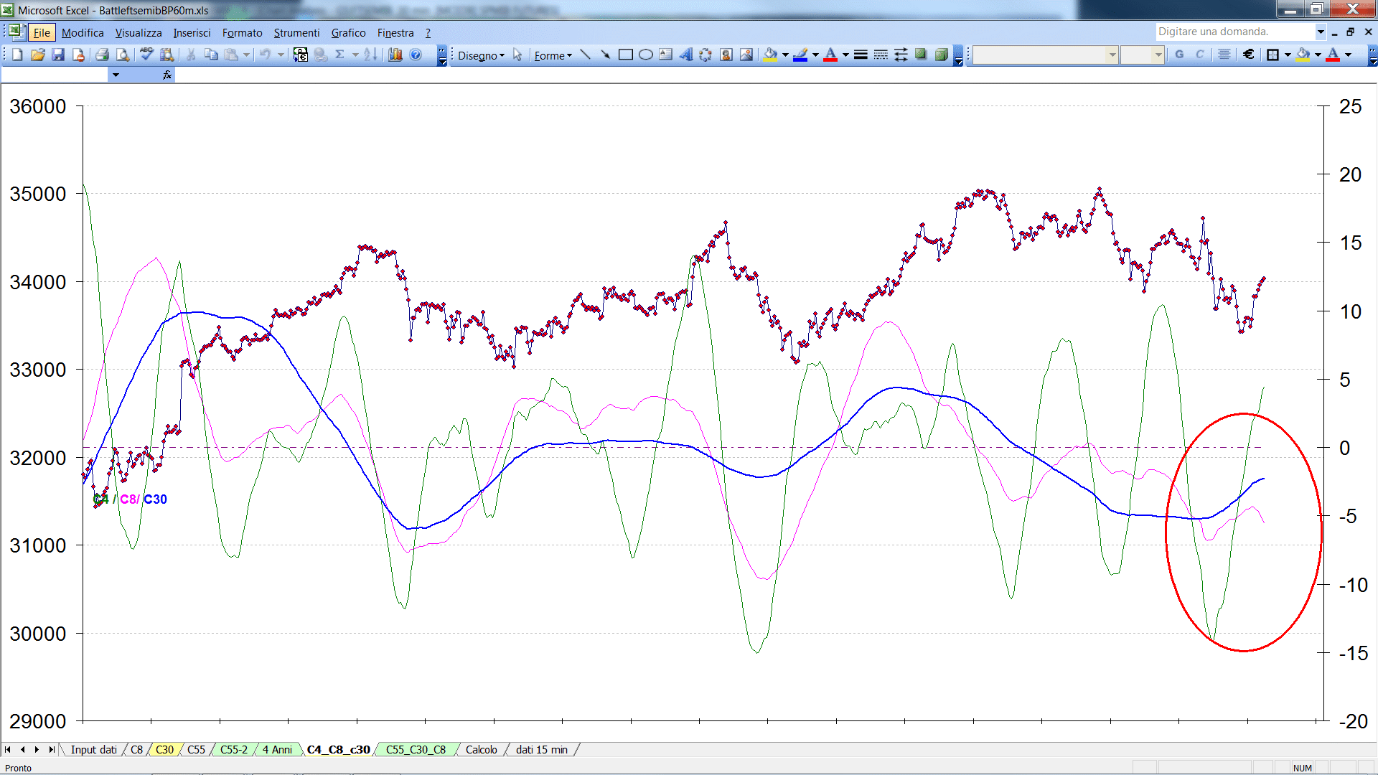Click the C4 / C8 / C30 chart legend label
Screen dimensions: 1378x775
(130, 499)
